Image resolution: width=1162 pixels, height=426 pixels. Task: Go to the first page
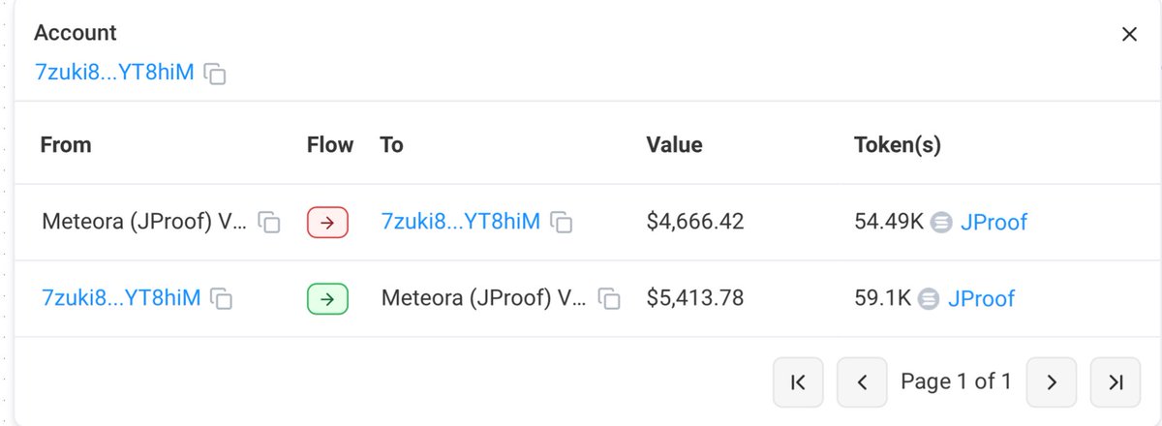(x=798, y=382)
